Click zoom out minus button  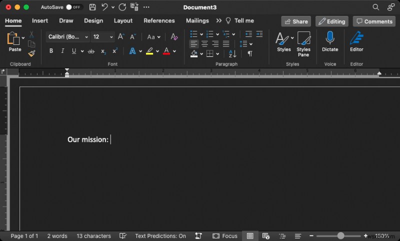311,236
